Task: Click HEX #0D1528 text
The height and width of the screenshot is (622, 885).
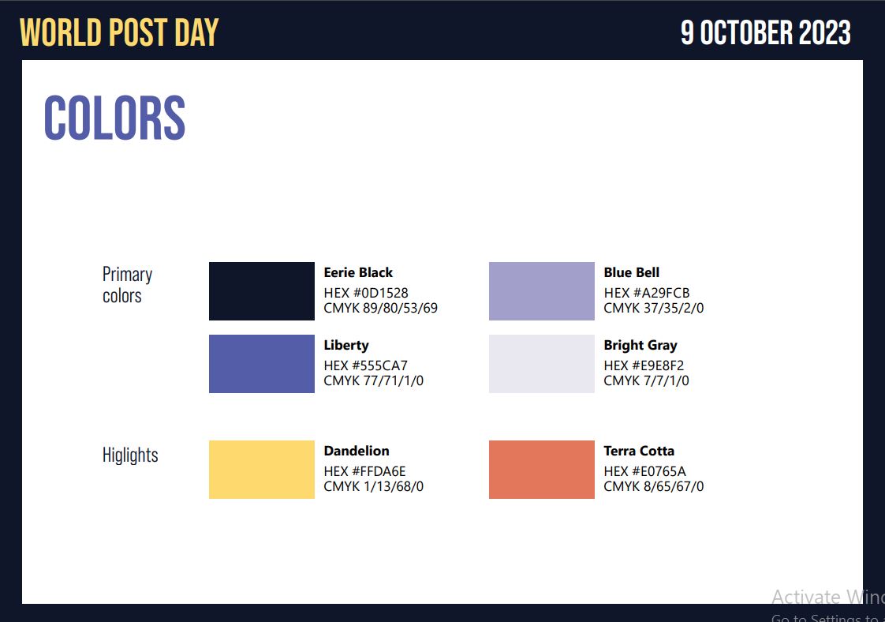Action: pos(366,293)
